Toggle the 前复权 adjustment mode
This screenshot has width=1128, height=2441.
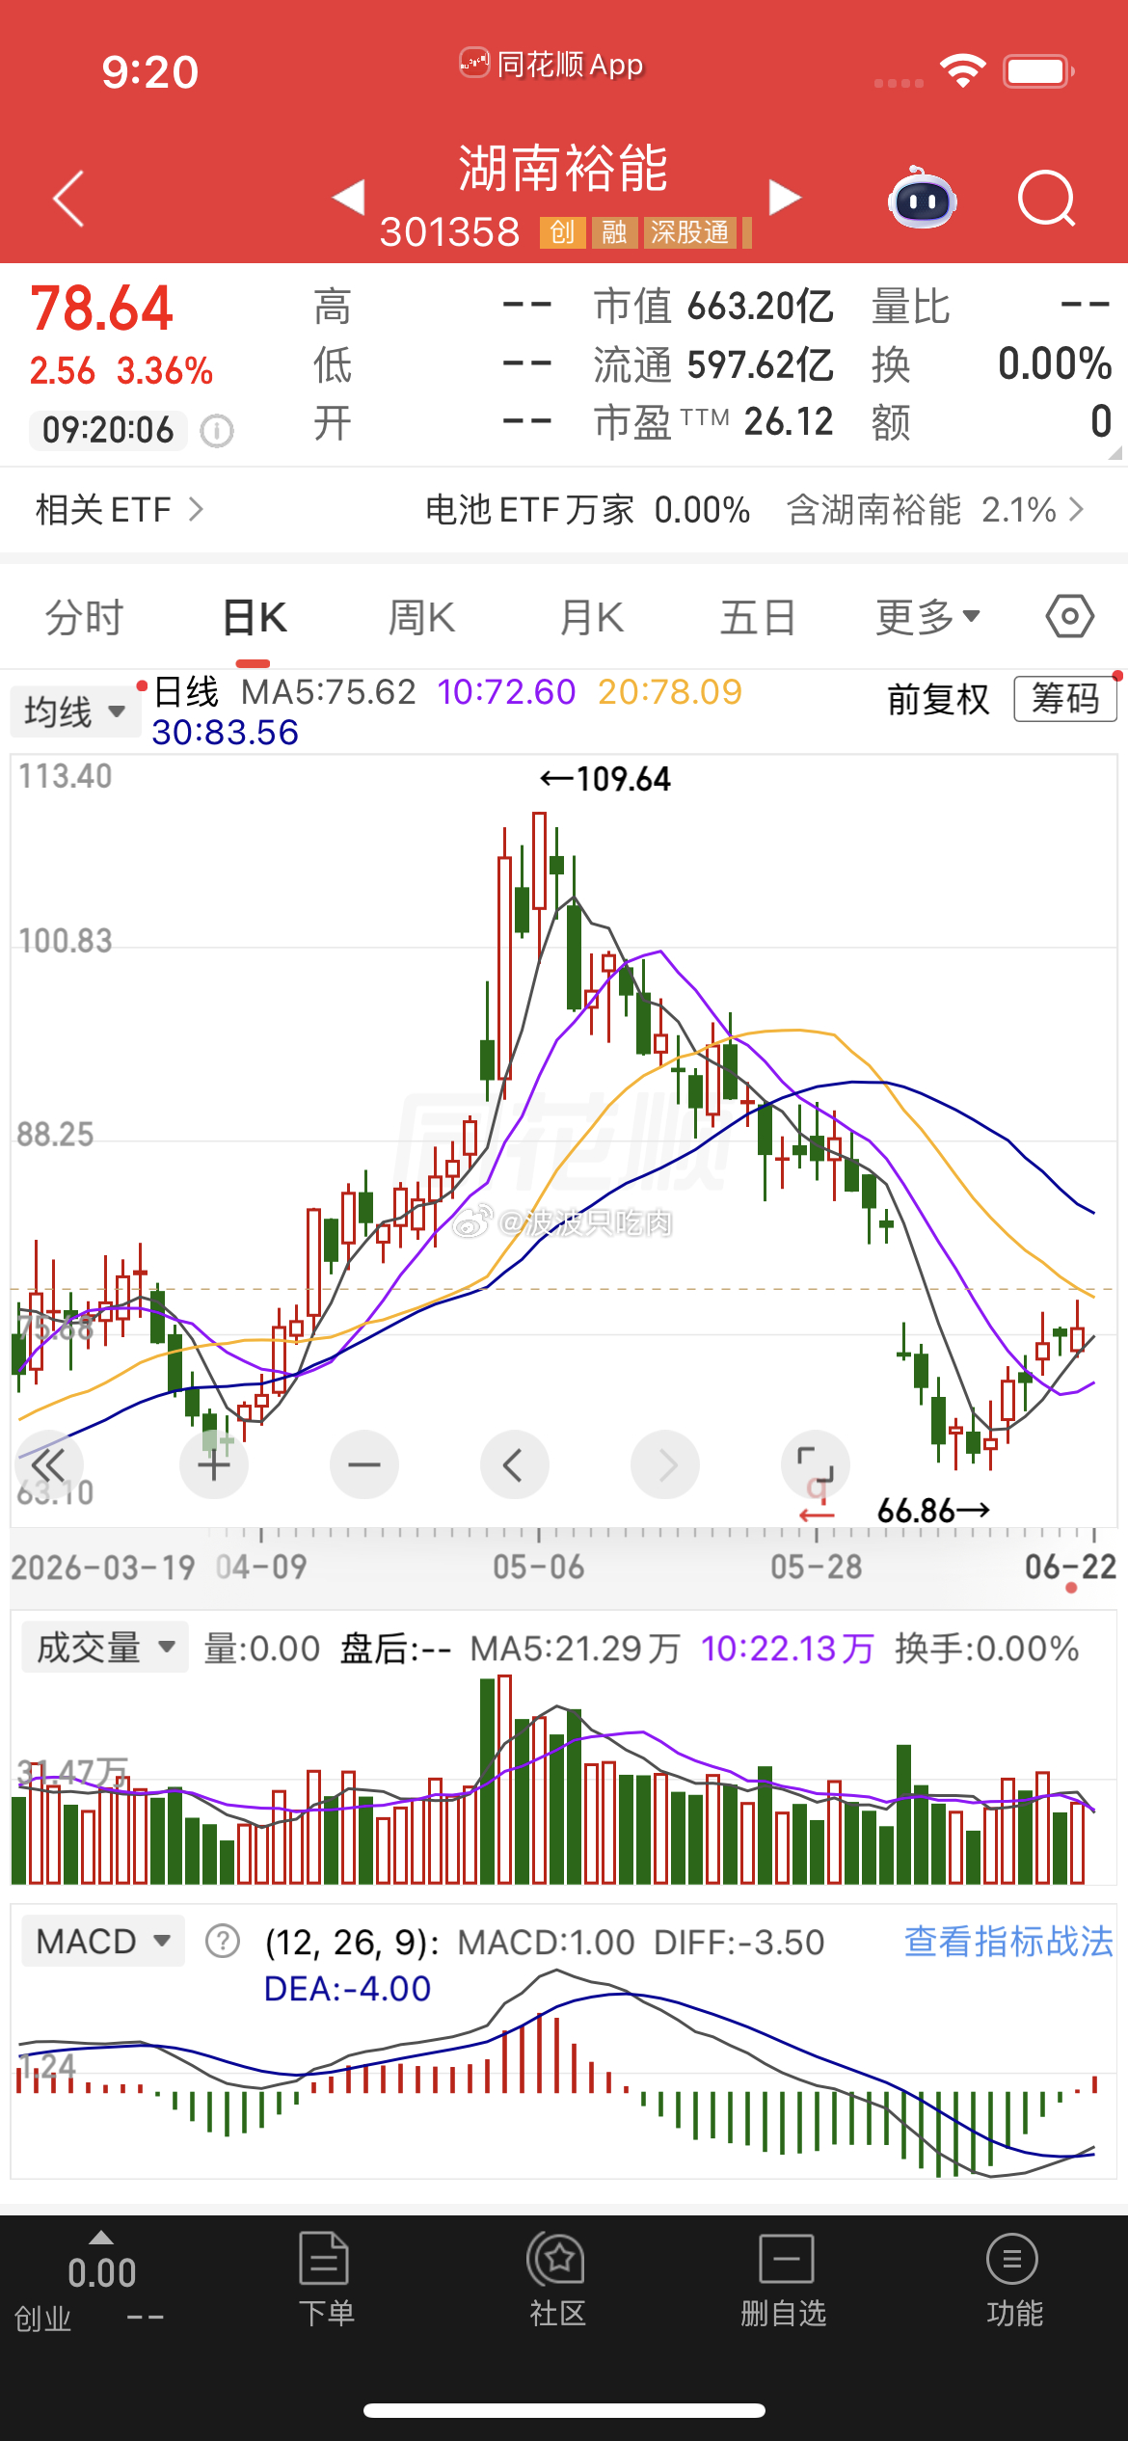click(938, 699)
